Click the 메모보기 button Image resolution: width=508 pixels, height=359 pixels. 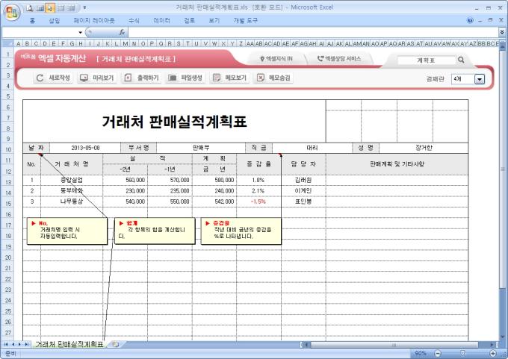click(229, 78)
